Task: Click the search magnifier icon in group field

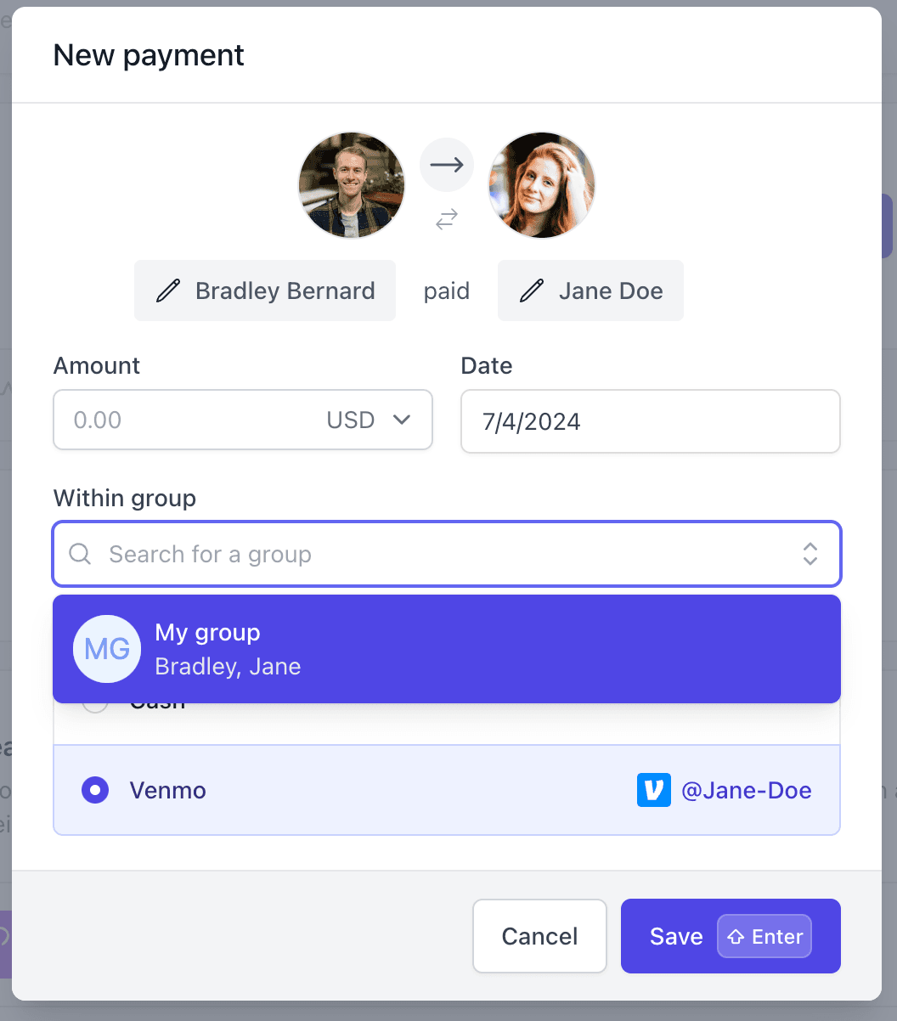Action: [80, 555]
